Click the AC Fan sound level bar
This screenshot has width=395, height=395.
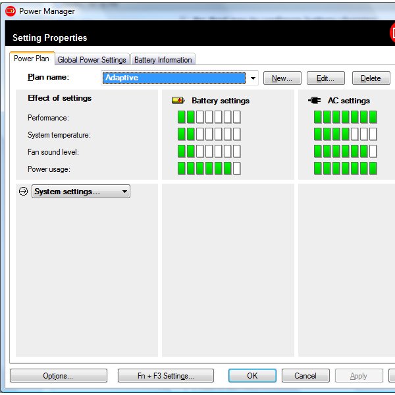point(346,151)
